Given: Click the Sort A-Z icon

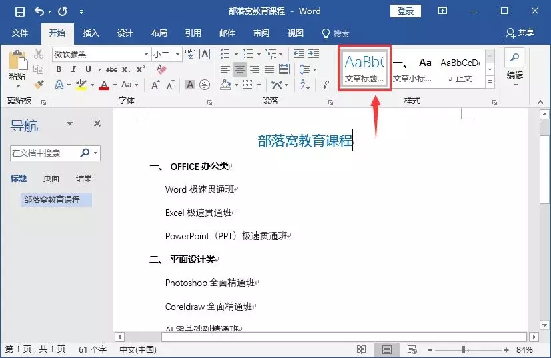Looking at the screenshot, I should tap(305, 85).
